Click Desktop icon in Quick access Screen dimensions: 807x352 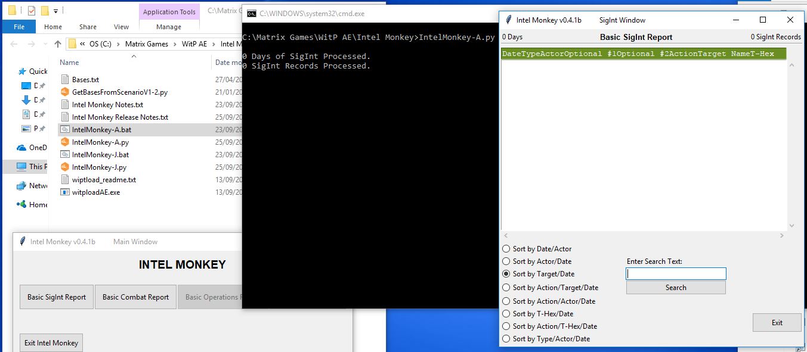[x=26, y=86]
